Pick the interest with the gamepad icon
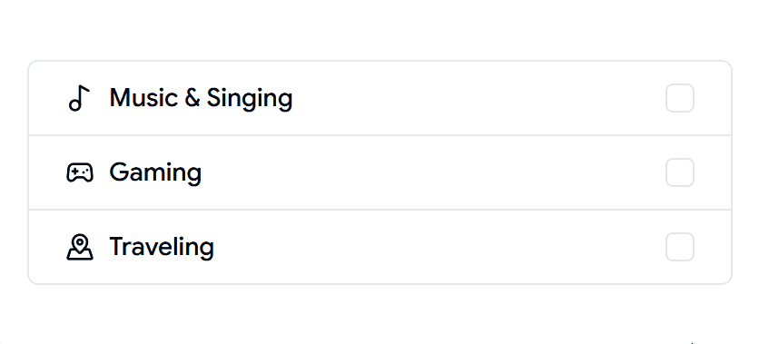The image size is (759, 344). click(380, 172)
